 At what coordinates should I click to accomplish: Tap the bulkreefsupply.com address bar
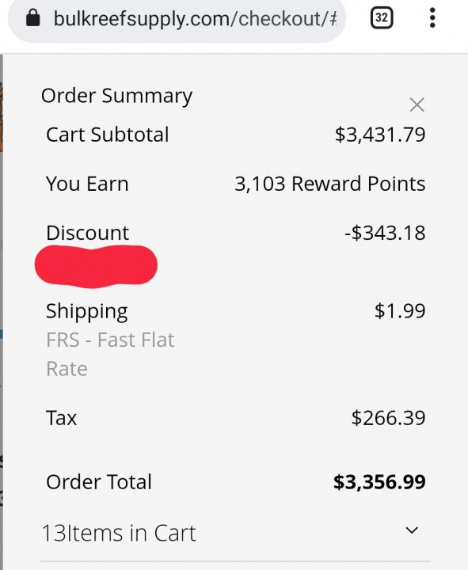tap(177, 19)
